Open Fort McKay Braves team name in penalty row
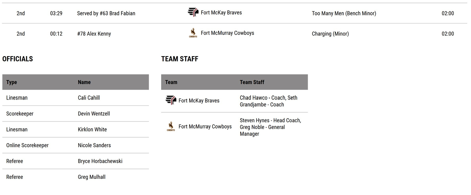The width and height of the screenshot is (471, 195). (x=221, y=12)
